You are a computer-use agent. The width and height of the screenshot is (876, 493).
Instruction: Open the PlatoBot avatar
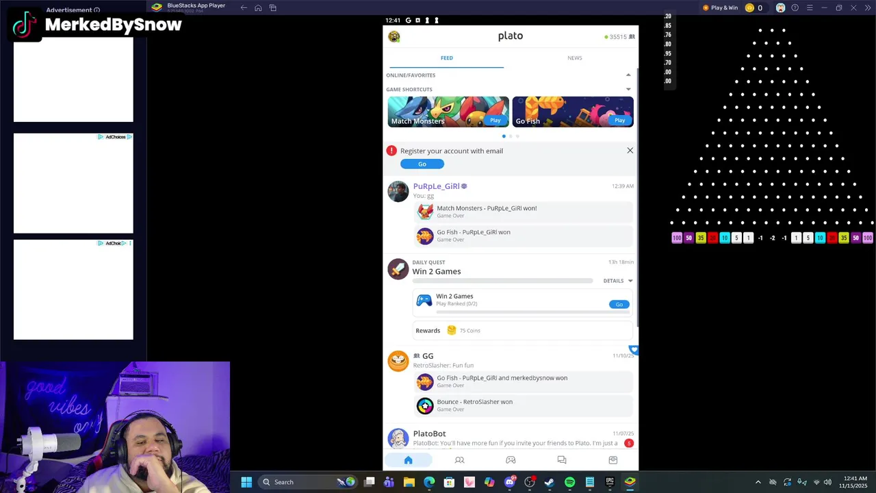tap(398, 438)
